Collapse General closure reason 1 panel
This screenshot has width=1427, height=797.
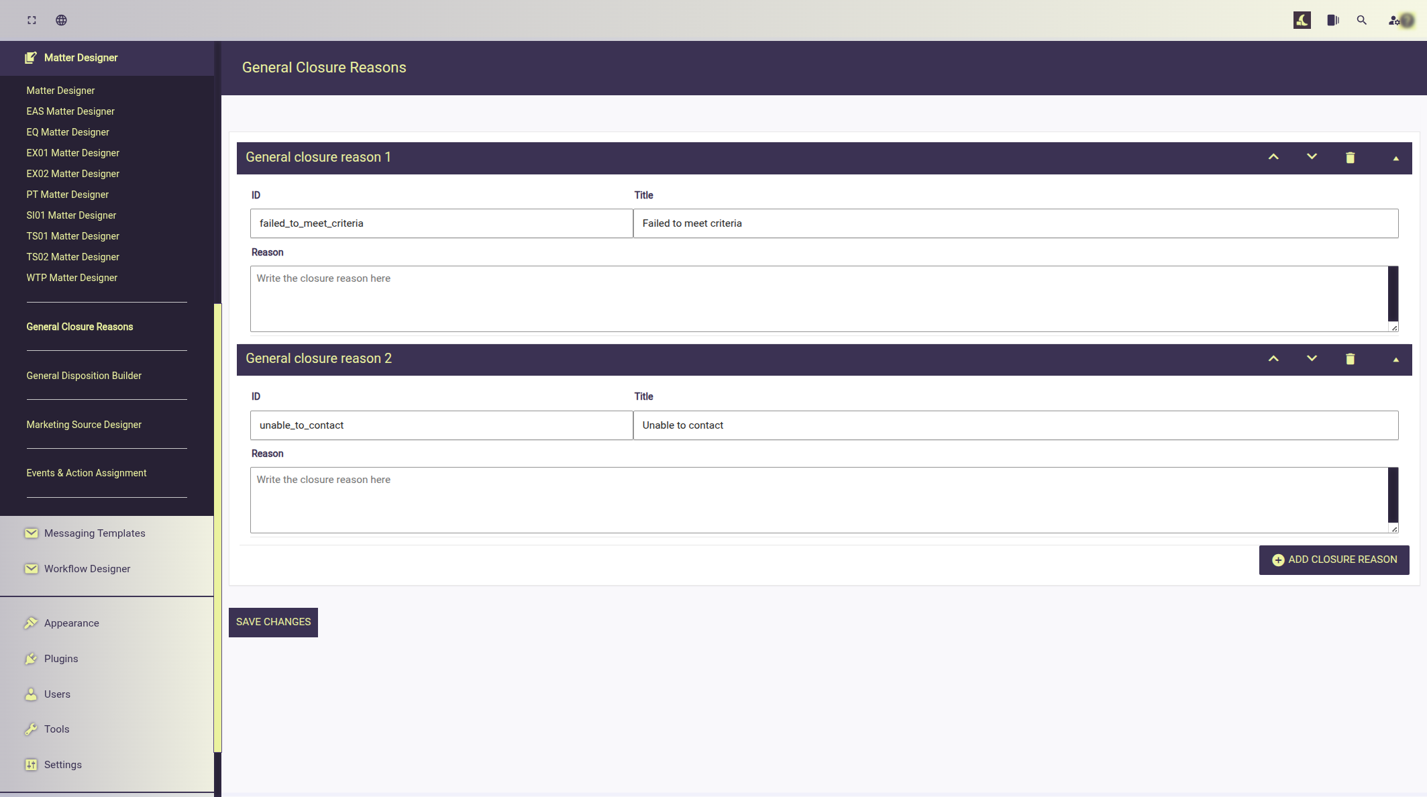(1395, 158)
